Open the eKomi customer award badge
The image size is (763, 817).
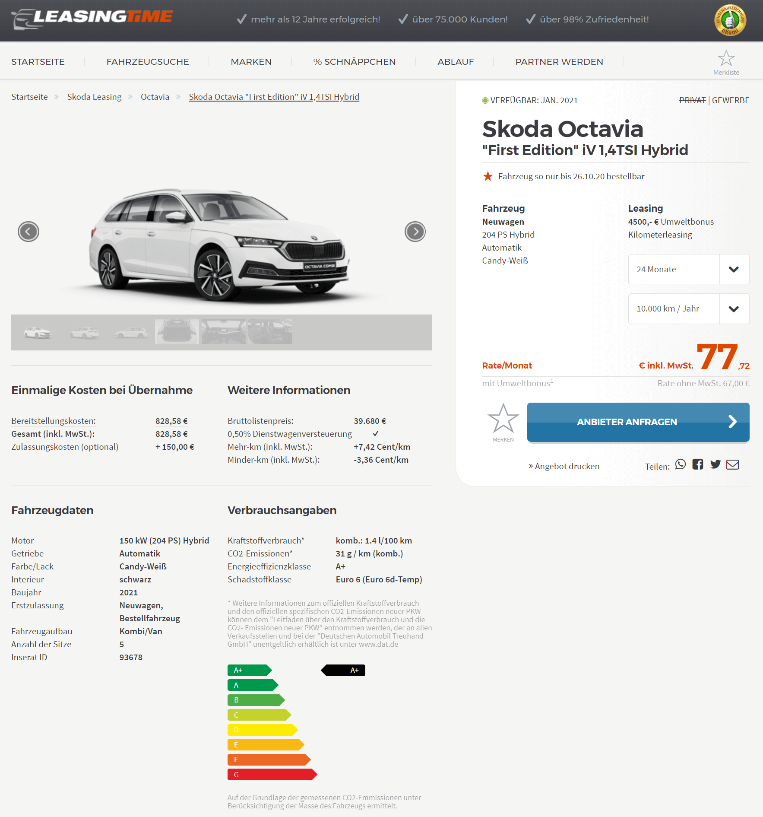click(x=730, y=20)
